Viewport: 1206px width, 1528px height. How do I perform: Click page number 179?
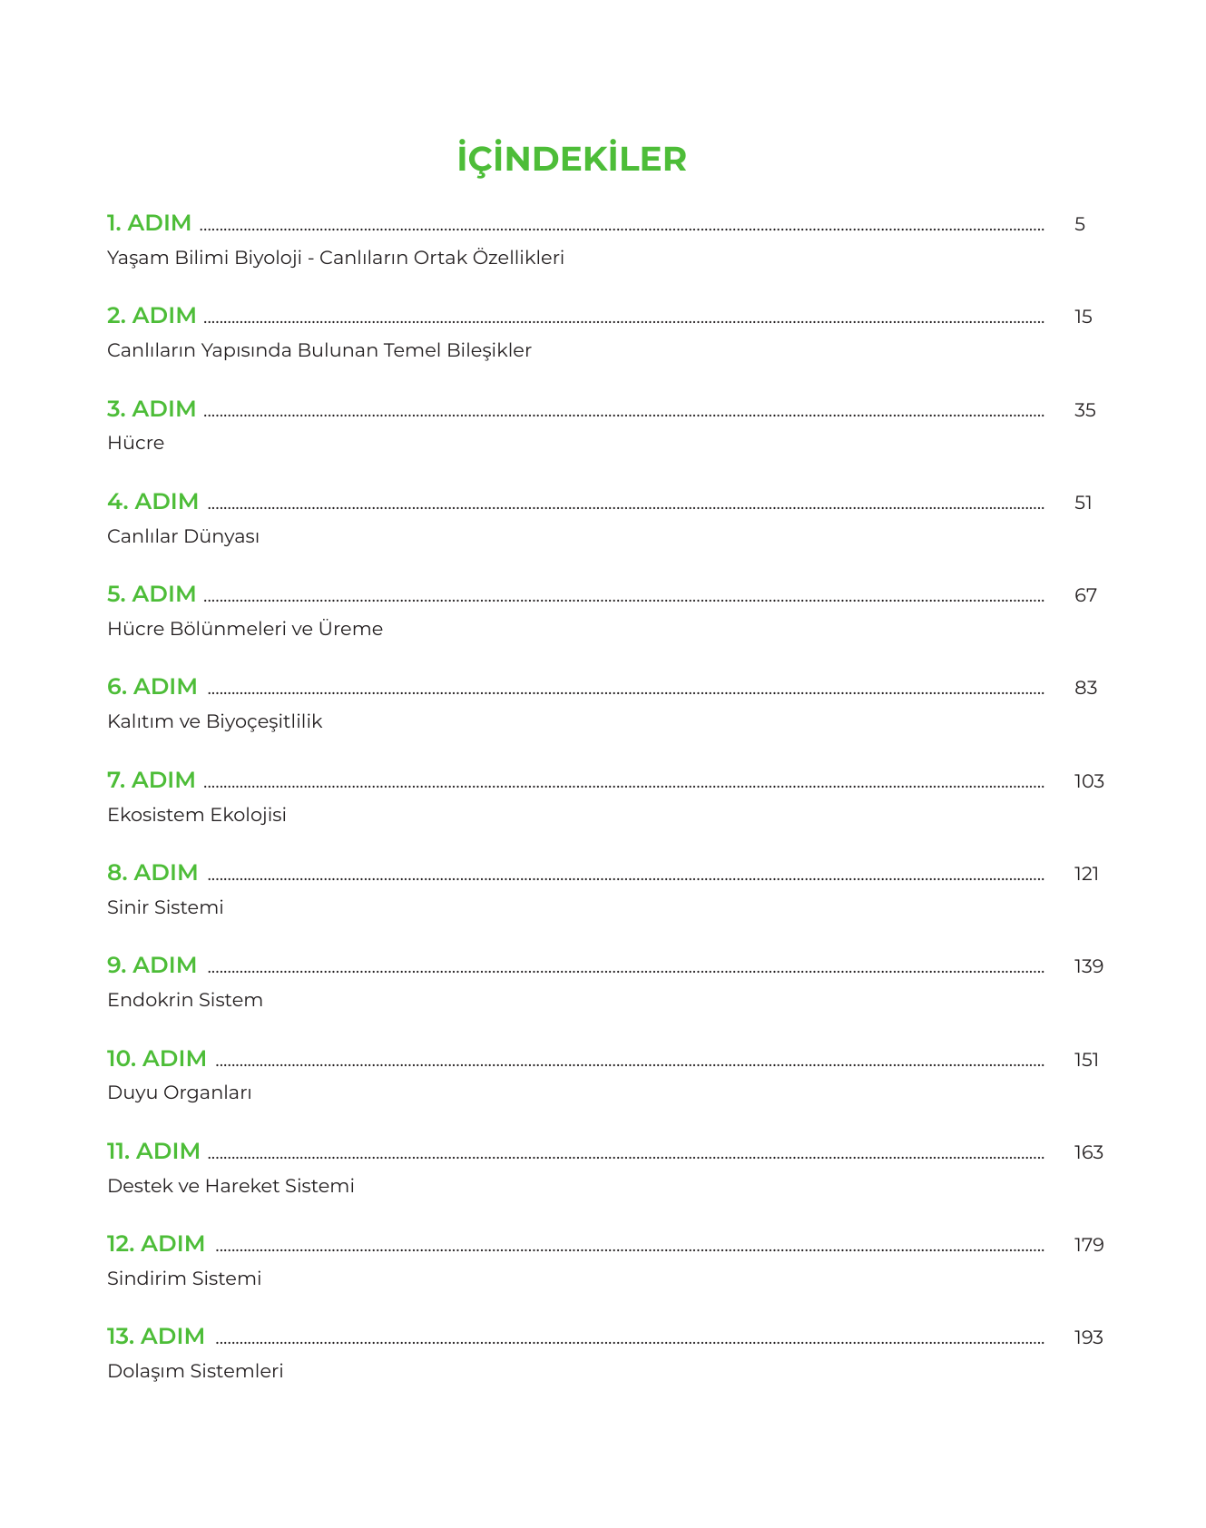coord(1088,1245)
